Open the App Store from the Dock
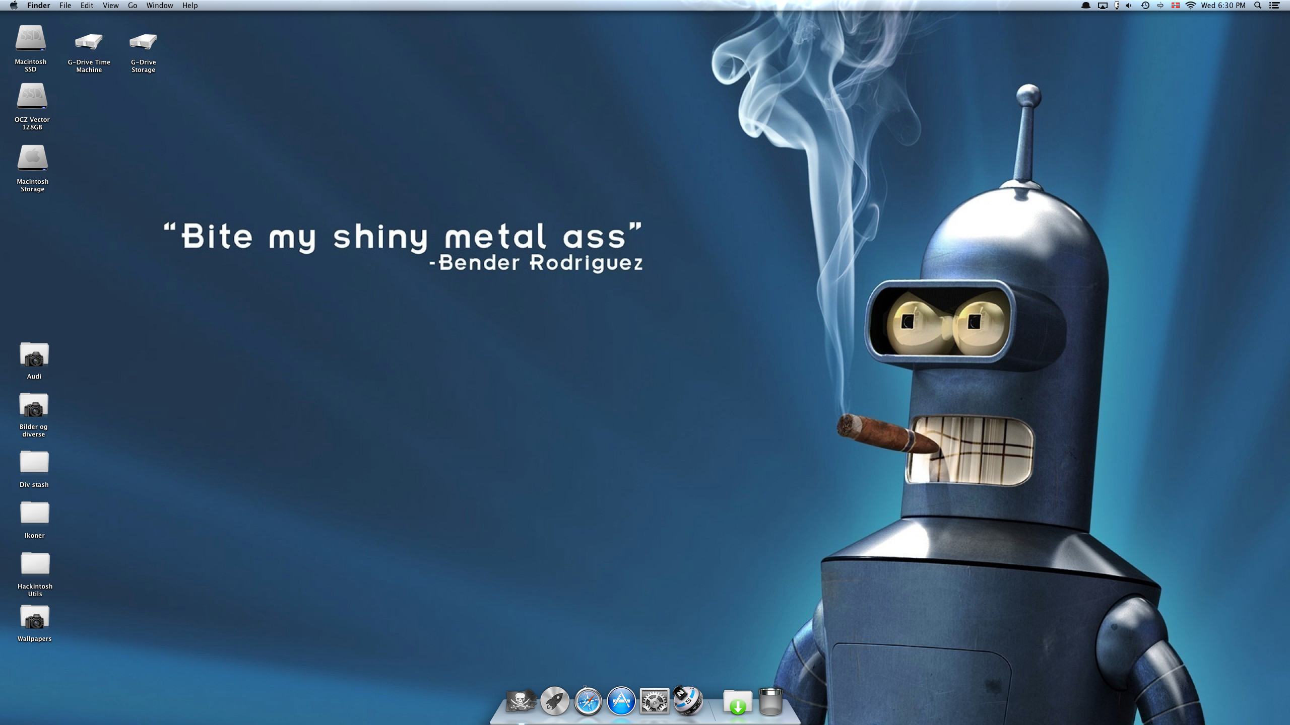Viewport: 1290px width, 725px height. click(x=621, y=701)
